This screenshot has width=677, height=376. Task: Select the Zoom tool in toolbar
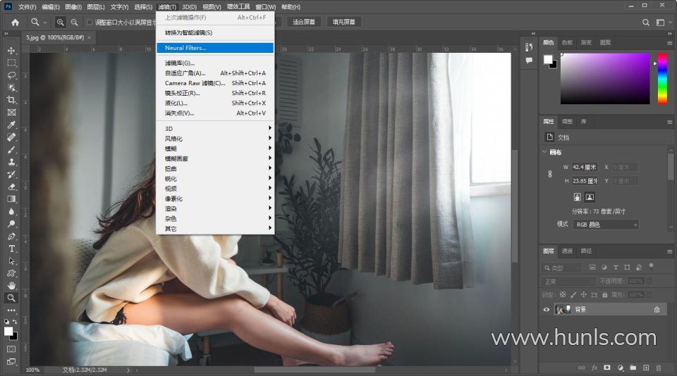(x=12, y=298)
